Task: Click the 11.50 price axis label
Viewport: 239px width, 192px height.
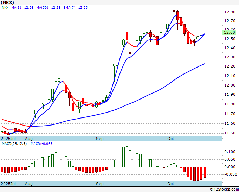Action: 230,133
